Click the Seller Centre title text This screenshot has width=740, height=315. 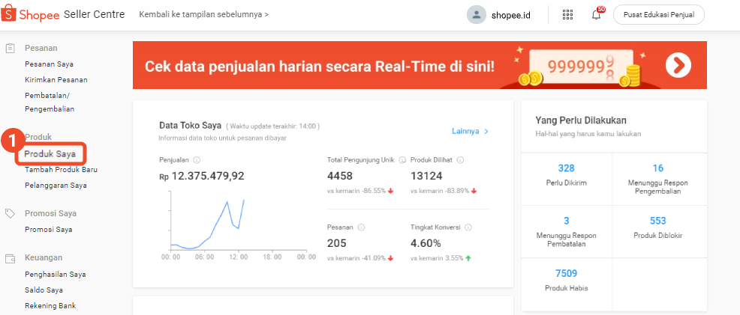(94, 14)
